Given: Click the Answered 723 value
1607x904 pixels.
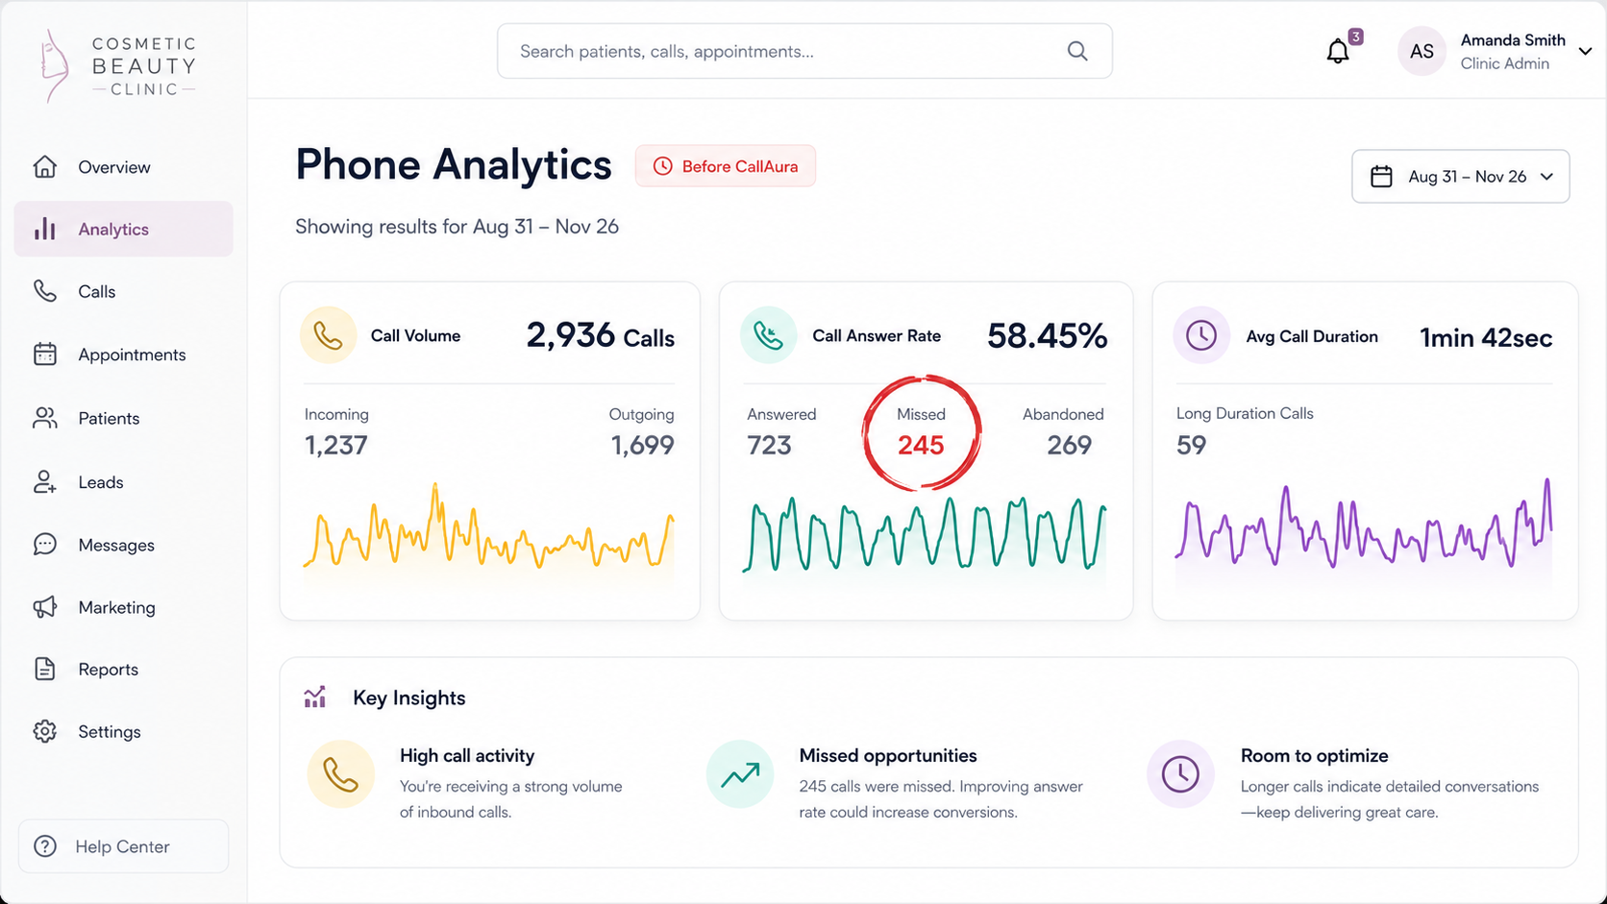Looking at the screenshot, I should (x=769, y=445).
